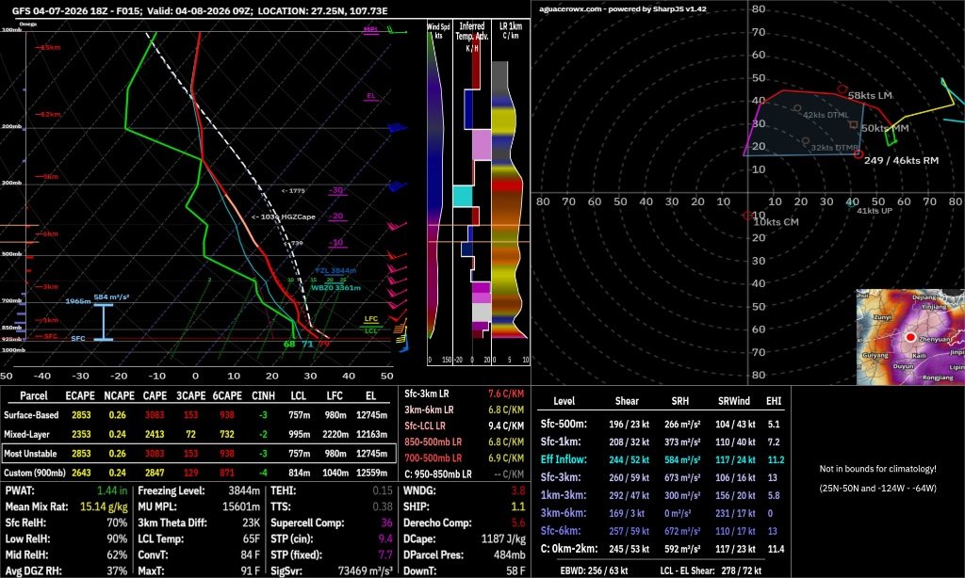This screenshot has height=578, width=965.
Task: Click the CINH column header
Action: (264, 395)
